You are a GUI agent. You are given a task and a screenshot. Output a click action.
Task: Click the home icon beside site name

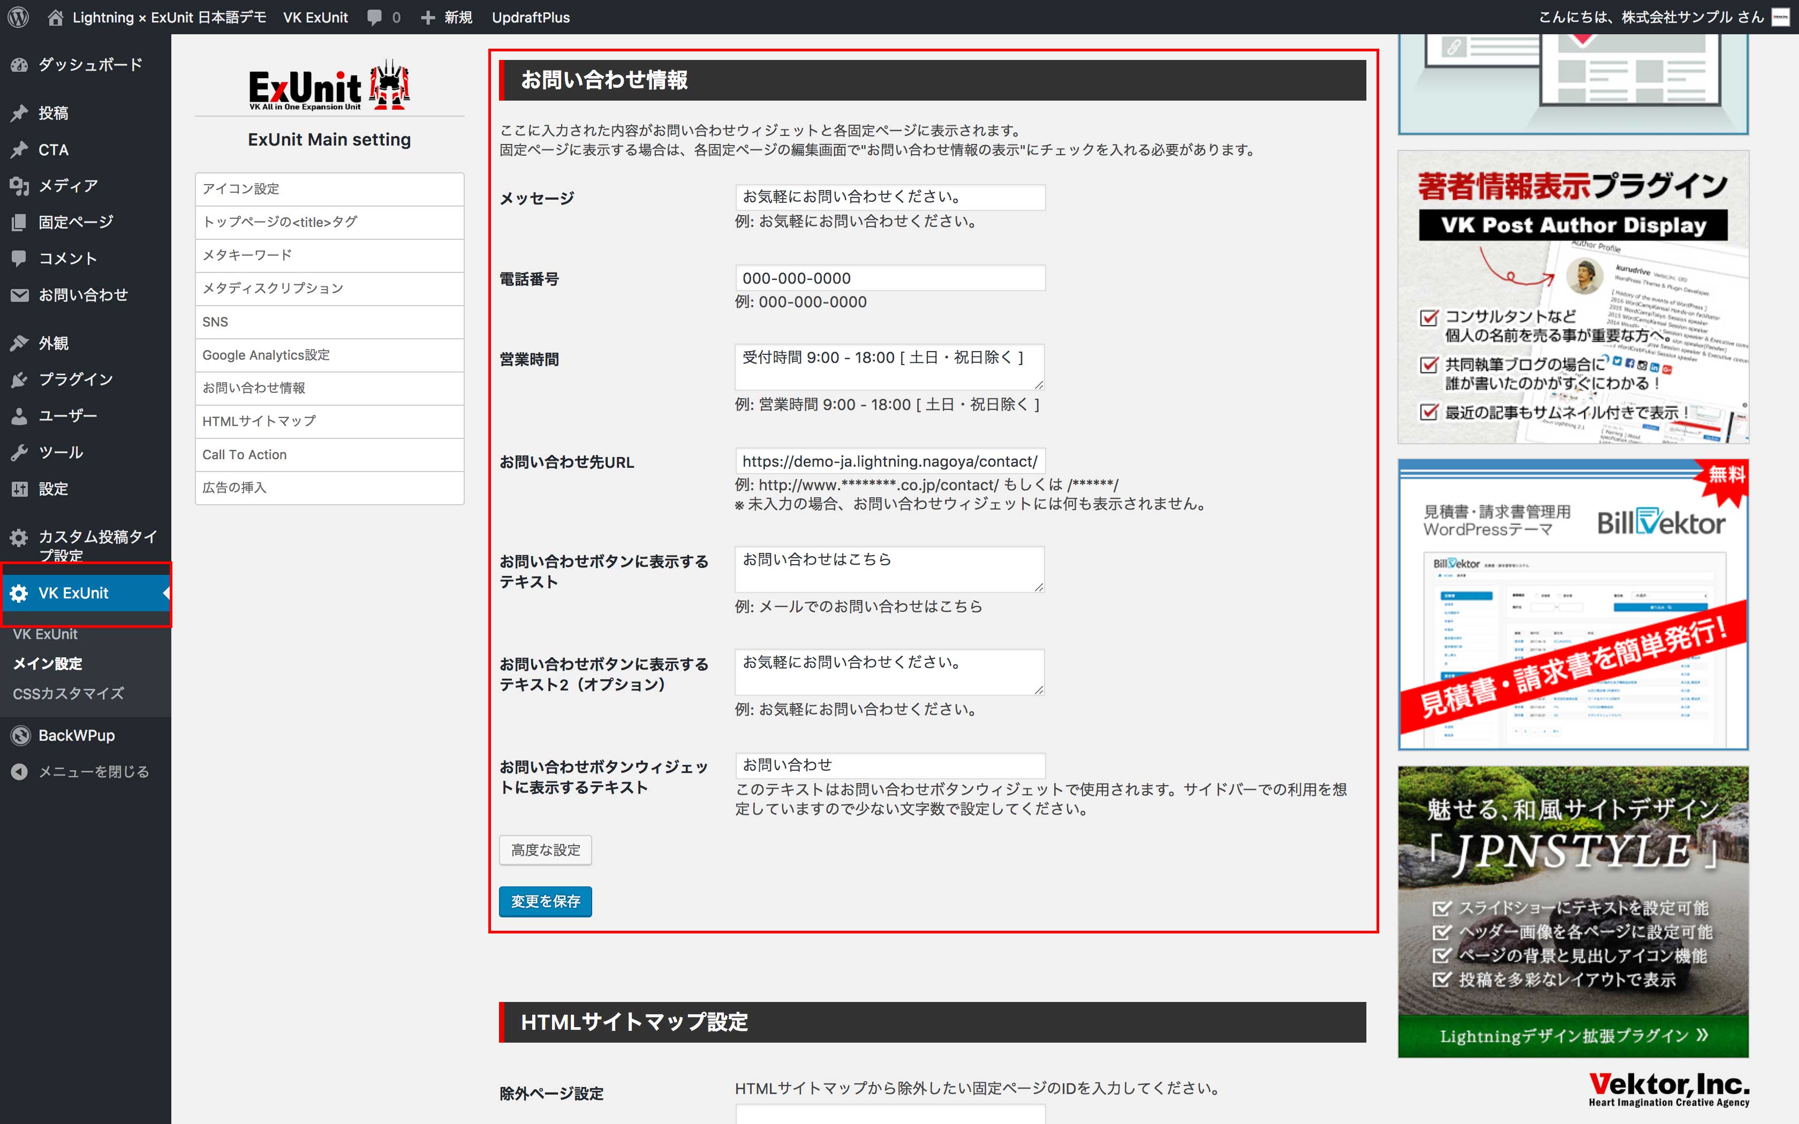coord(55,17)
